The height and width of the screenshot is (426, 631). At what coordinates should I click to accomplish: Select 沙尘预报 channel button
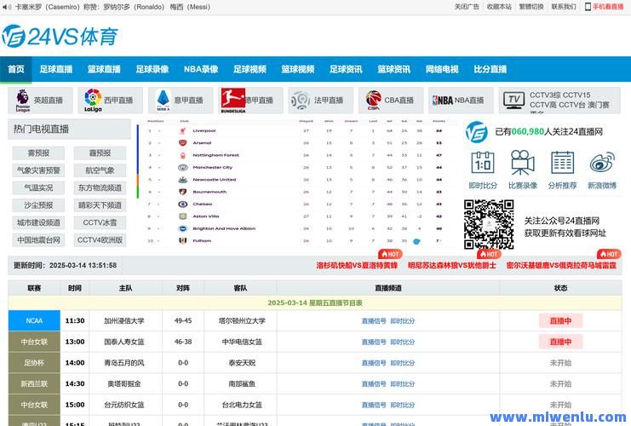(38, 205)
